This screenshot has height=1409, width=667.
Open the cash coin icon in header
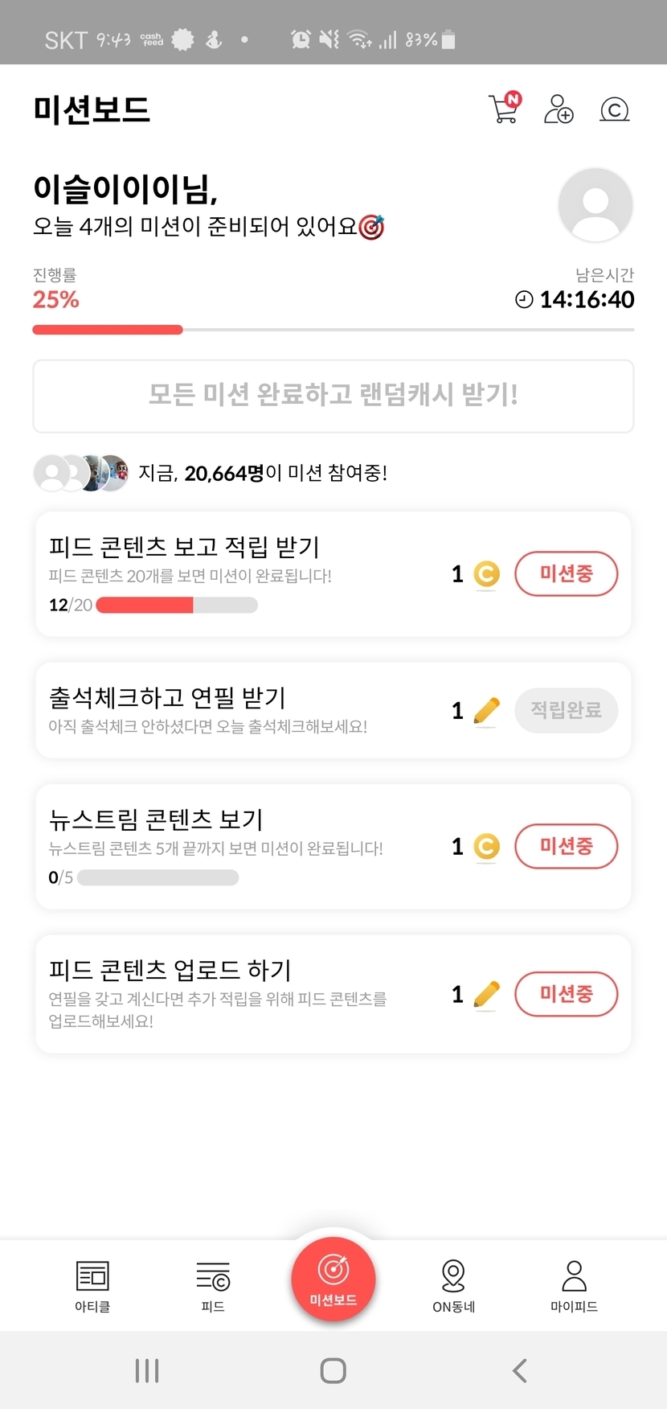[614, 109]
